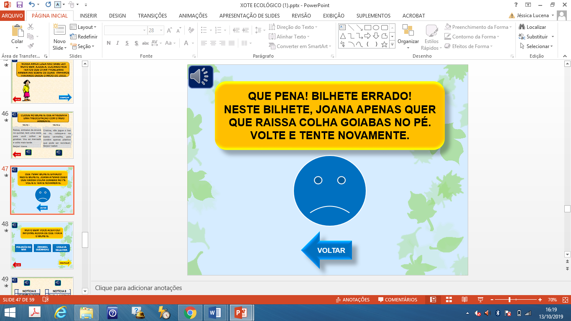The width and height of the screenshot is (571, 321).
Task: Click the Organizar arrange button
Action: coord(408,37)
